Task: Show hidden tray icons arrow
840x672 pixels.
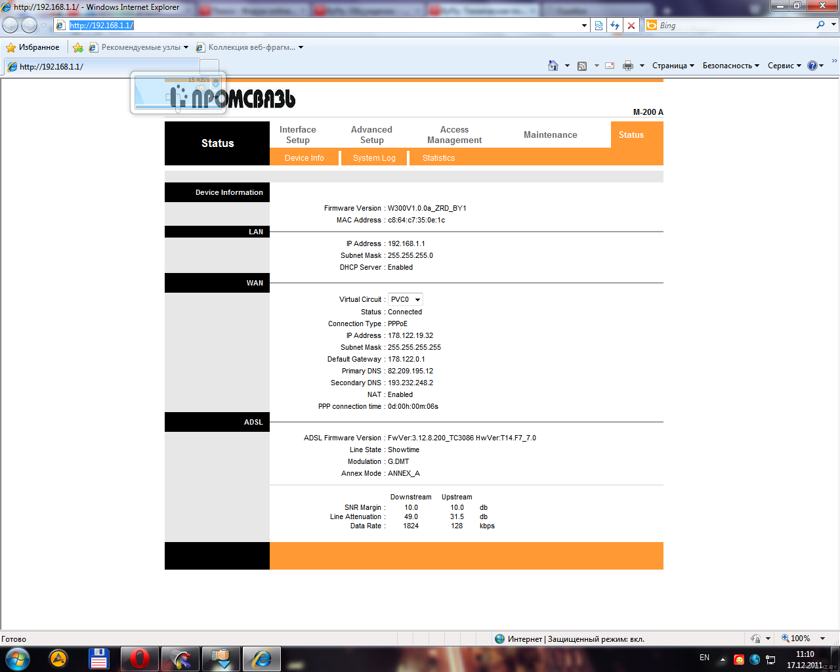Action: click(723, 660)
